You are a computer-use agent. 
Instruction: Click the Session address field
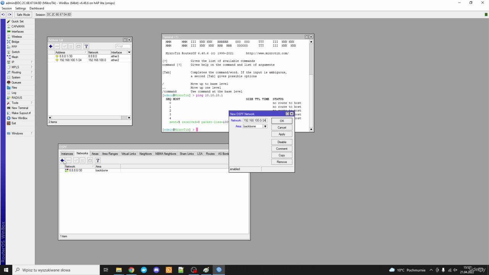point(59,15)
